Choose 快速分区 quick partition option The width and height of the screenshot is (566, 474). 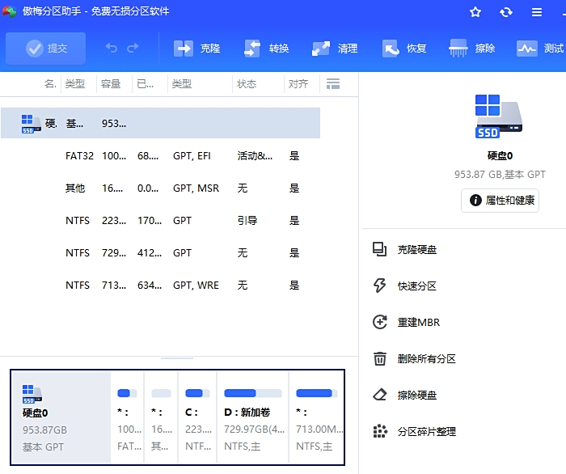tap(416, 286)
